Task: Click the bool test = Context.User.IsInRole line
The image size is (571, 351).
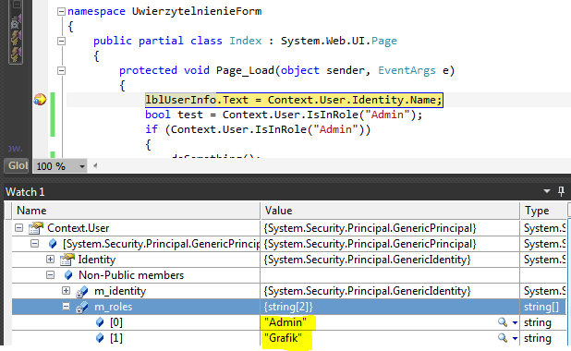Action: (x=284, y=115)
